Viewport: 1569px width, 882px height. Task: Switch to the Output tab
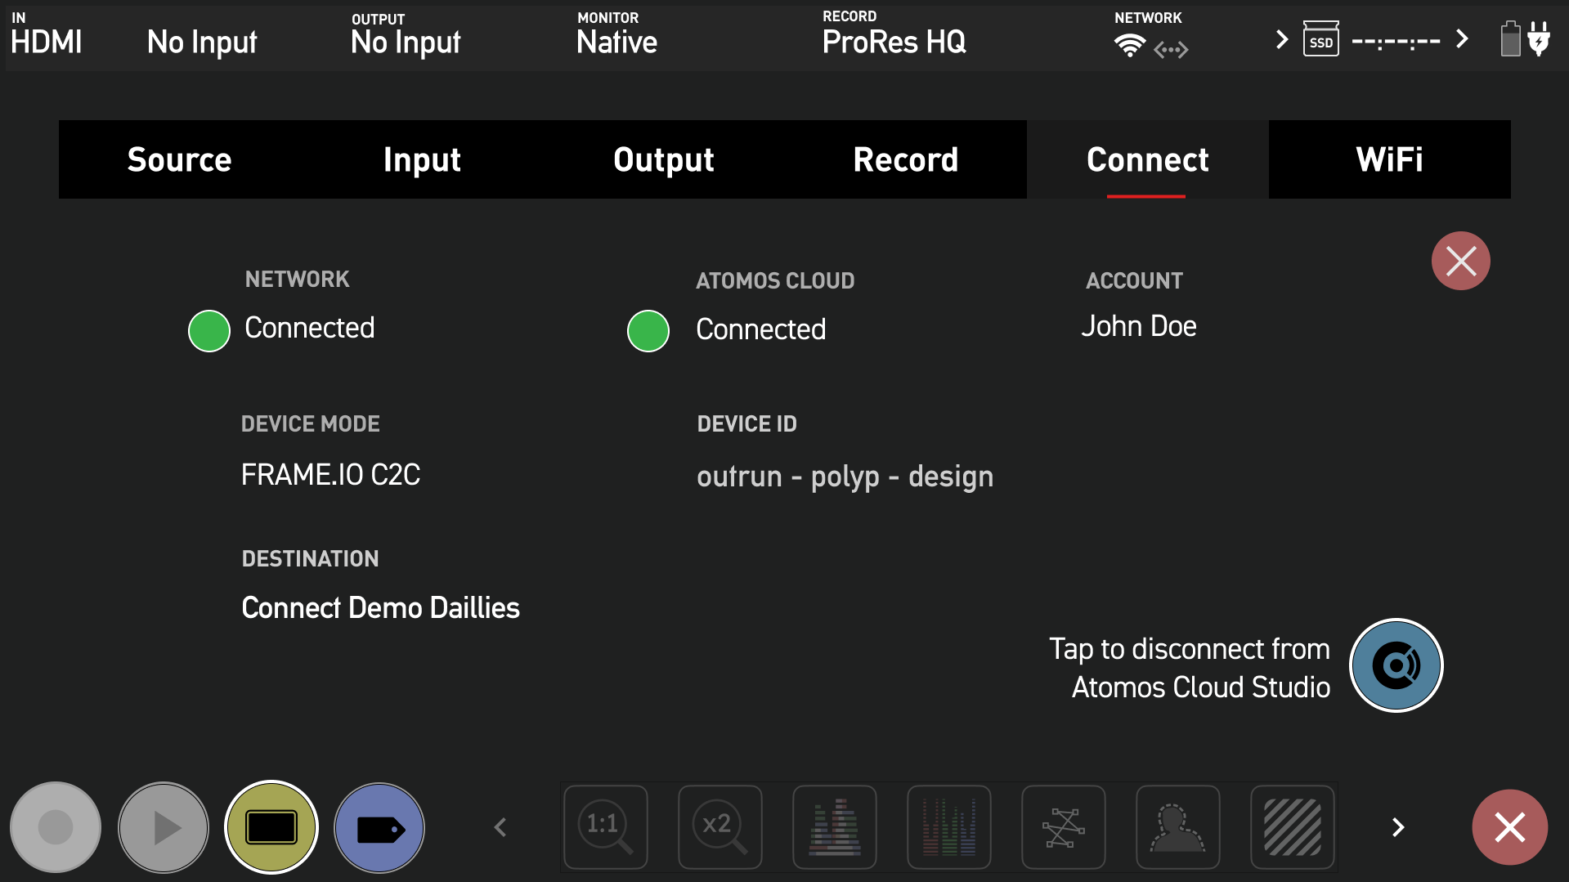coord(664,159)
